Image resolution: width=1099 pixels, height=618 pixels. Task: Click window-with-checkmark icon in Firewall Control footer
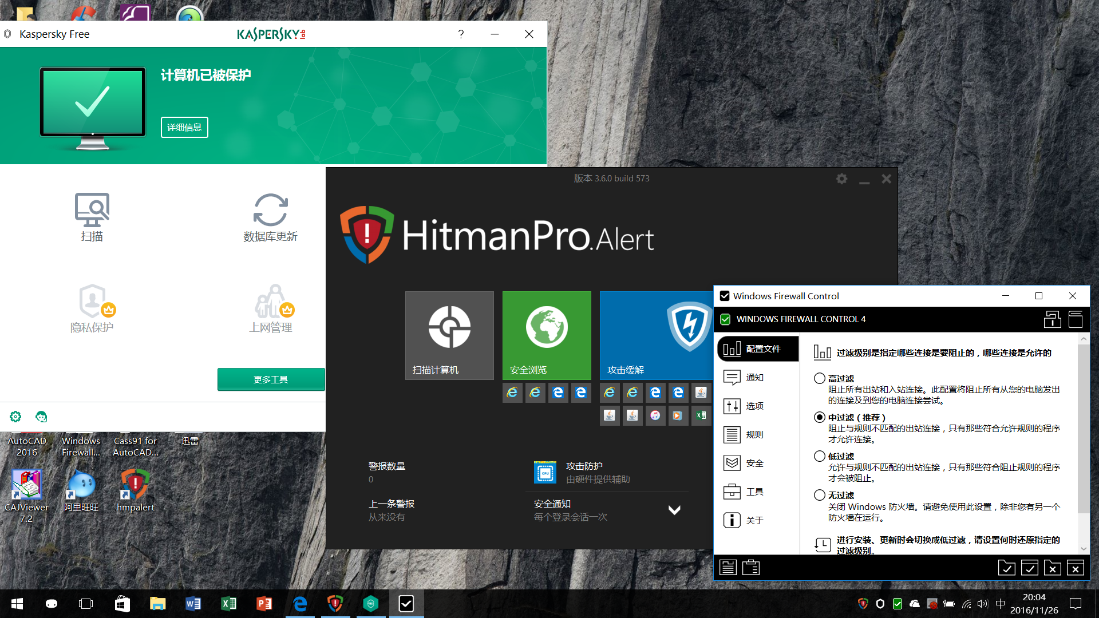coord(1029,567)
